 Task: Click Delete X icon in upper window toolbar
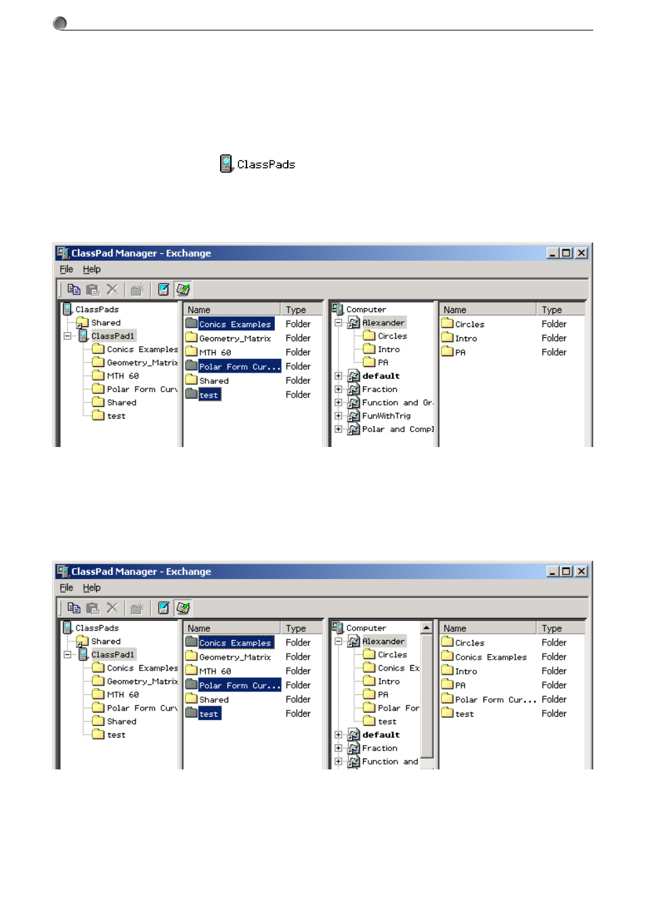pyautogui.click(x=112, y=290)
